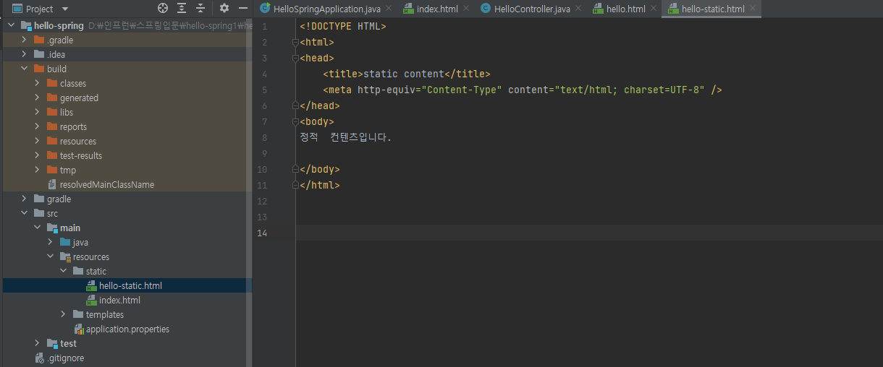Select the hello-static.html editor tab

pyautogui.click(x=713, y=9)
